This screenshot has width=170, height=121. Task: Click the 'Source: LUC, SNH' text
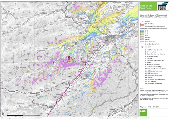point(145,118)
